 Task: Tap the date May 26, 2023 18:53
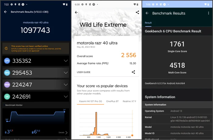tap(86, 47)
